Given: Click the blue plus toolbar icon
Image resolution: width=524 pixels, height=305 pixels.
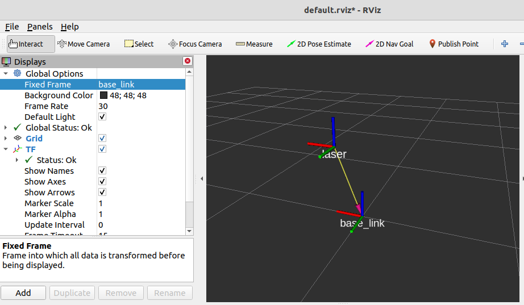Looking at the screenshot, I should 504,44.
